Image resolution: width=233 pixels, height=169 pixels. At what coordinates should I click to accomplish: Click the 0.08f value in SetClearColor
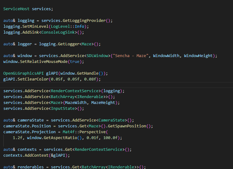coord(90,79)
